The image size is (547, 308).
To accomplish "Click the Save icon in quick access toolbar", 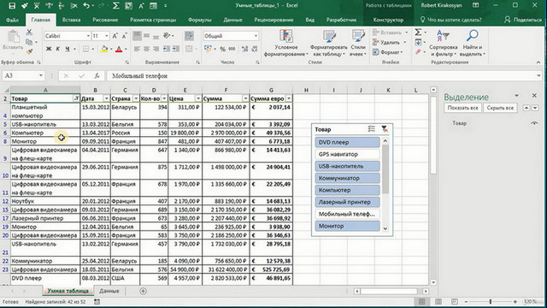I will (x=12, y=6).
